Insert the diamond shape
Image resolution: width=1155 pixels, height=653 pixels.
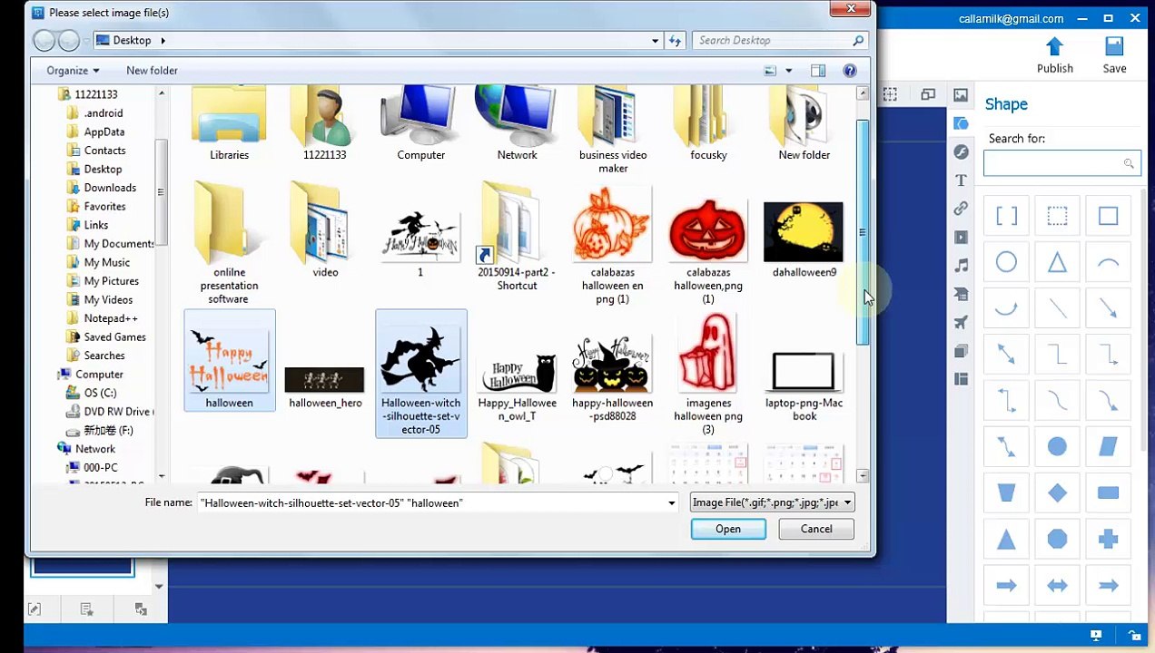[x=1057, y=492]
